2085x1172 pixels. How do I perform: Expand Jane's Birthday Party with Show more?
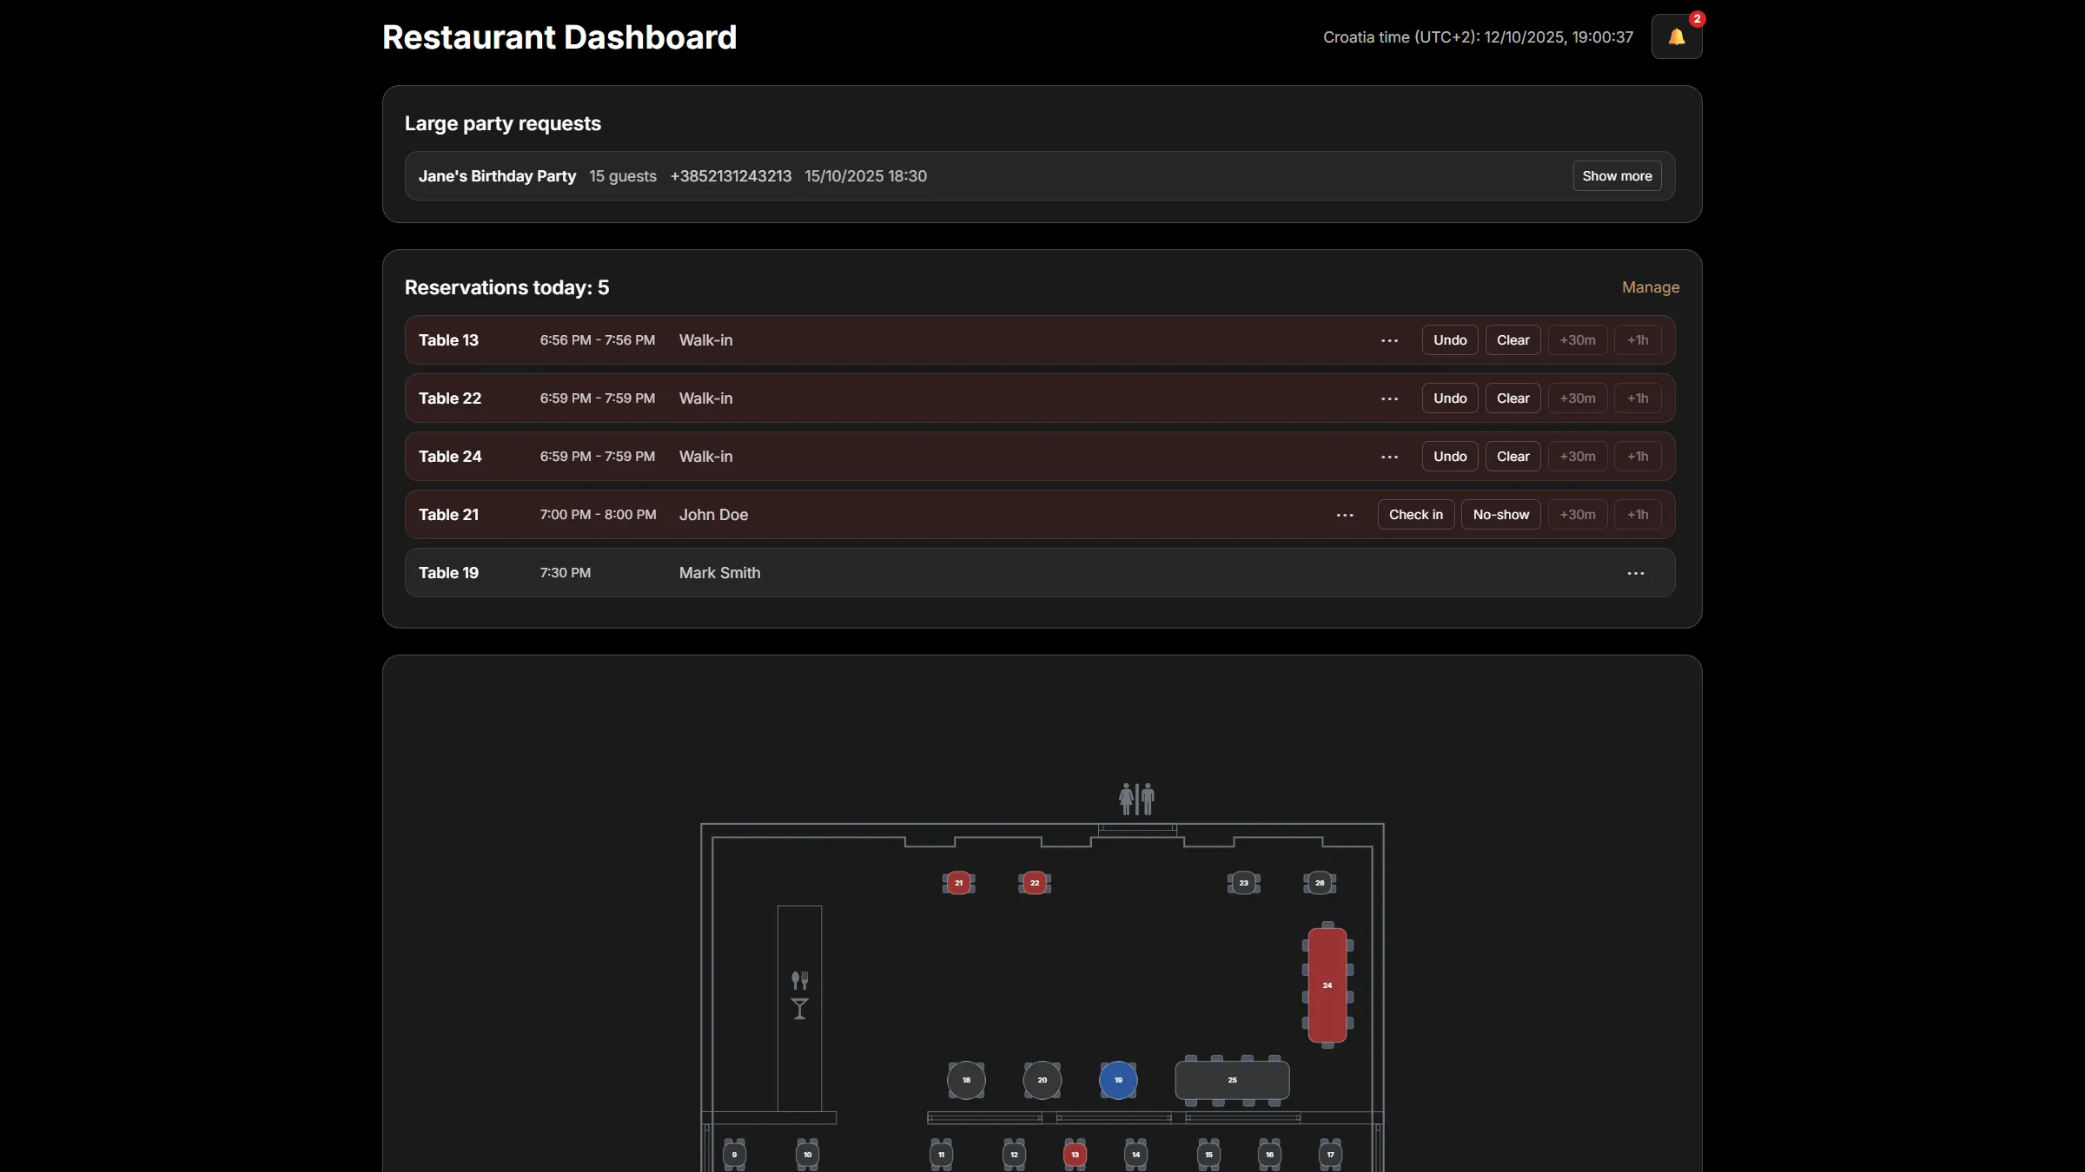coord(1616,176)
